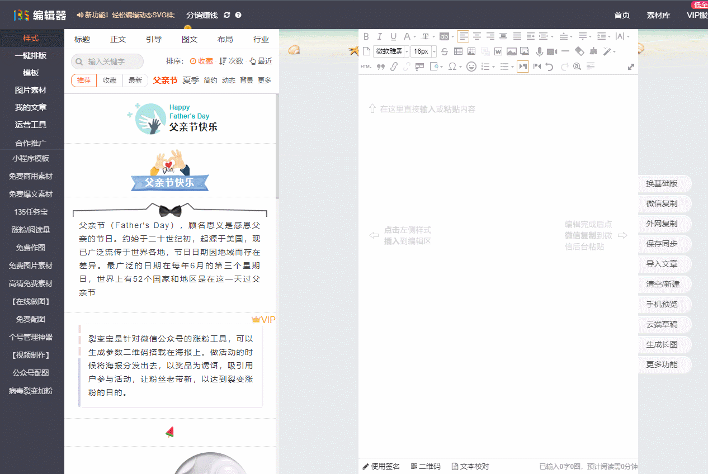Click 微信复制 button
708x474 pixels.
tap(662, 203)
